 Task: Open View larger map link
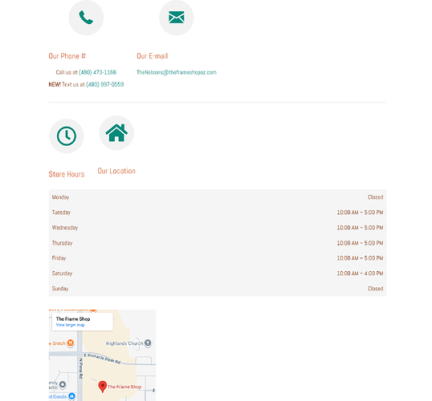click(70, 325)
